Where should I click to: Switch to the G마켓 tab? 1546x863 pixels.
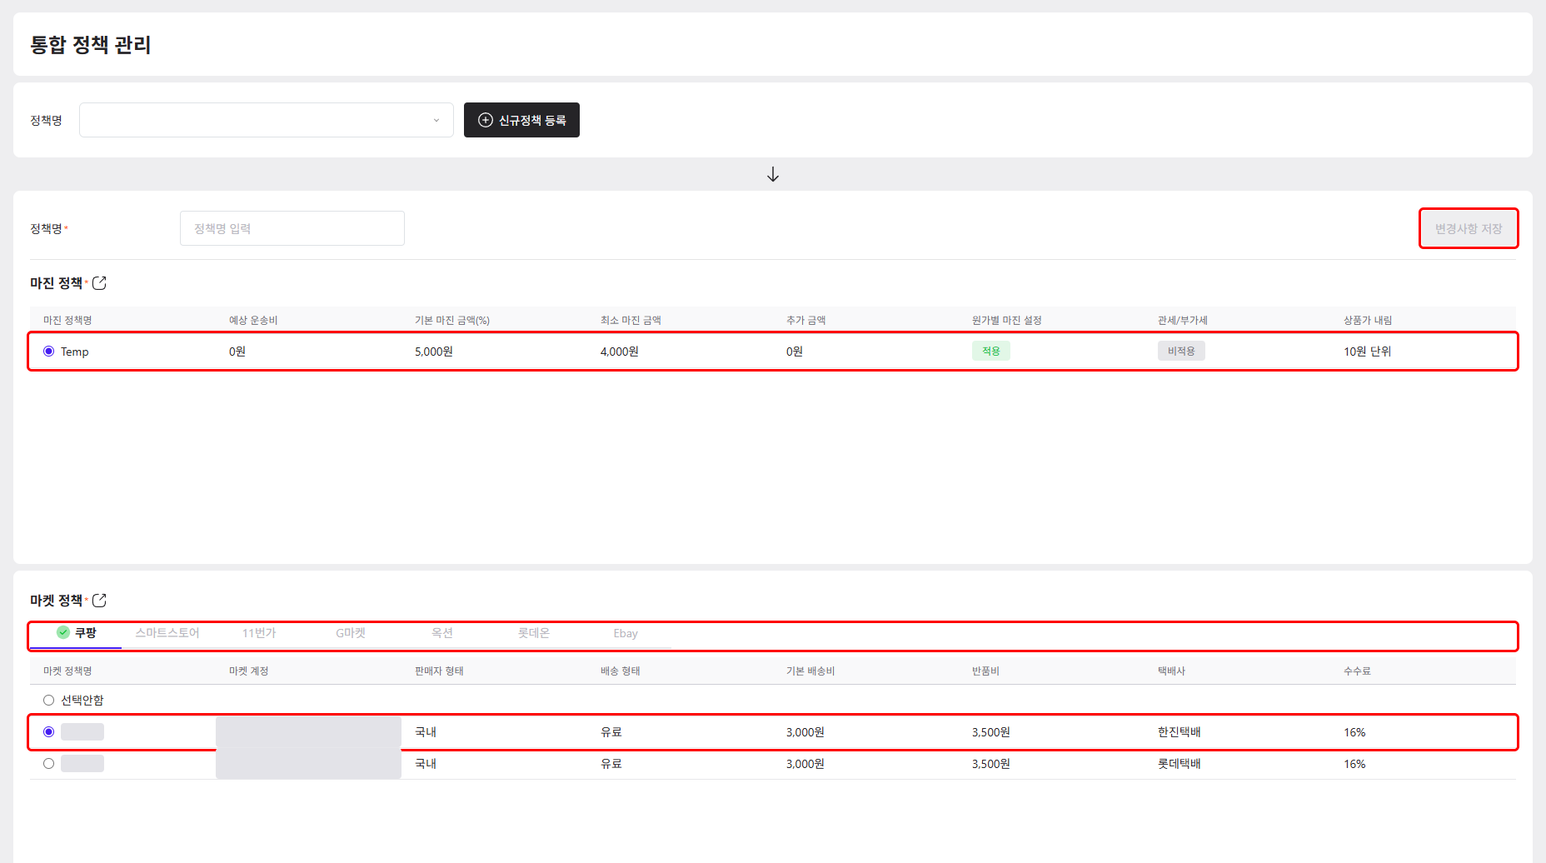351,633
